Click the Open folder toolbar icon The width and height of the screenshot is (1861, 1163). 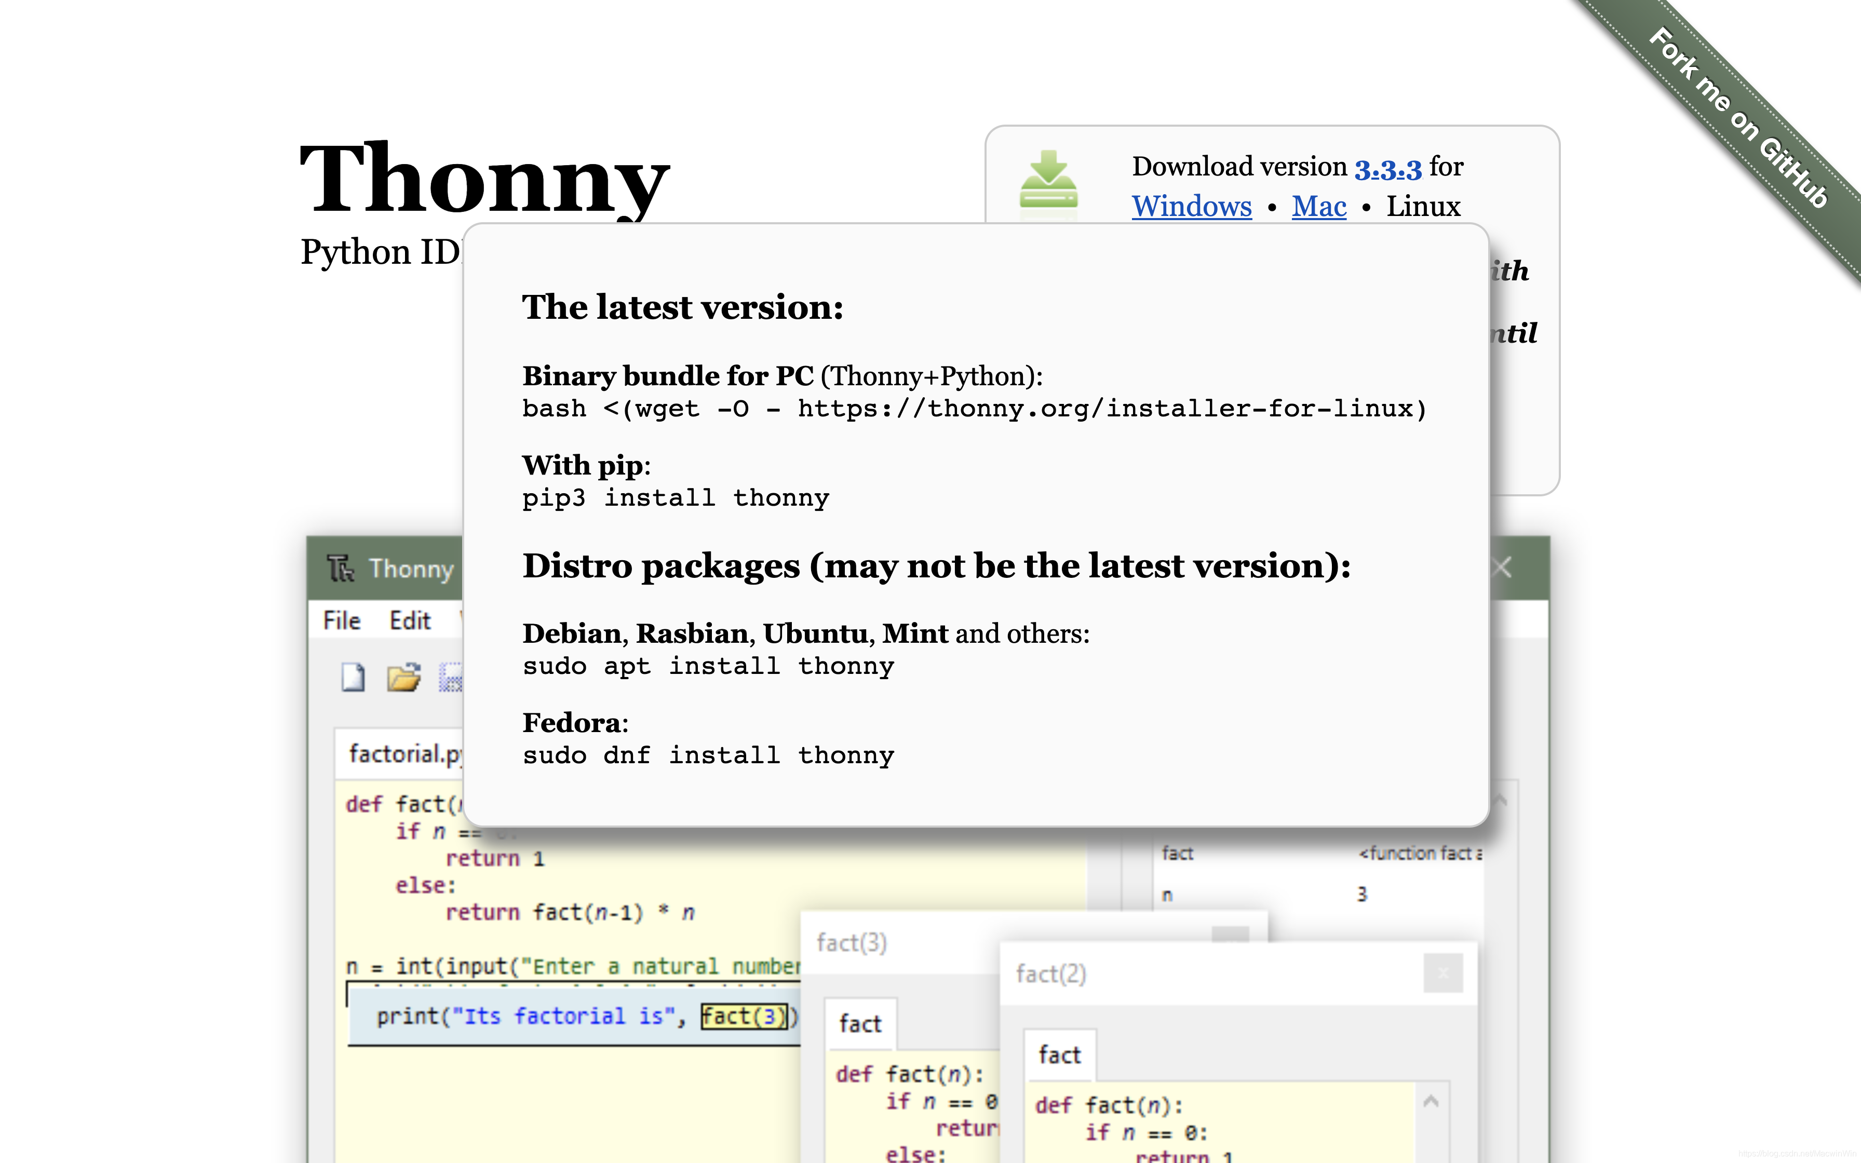[x=404, y=678]
